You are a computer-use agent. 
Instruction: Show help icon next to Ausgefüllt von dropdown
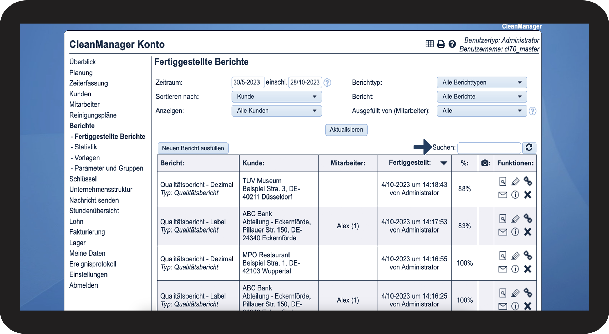(x=532, y=111)
